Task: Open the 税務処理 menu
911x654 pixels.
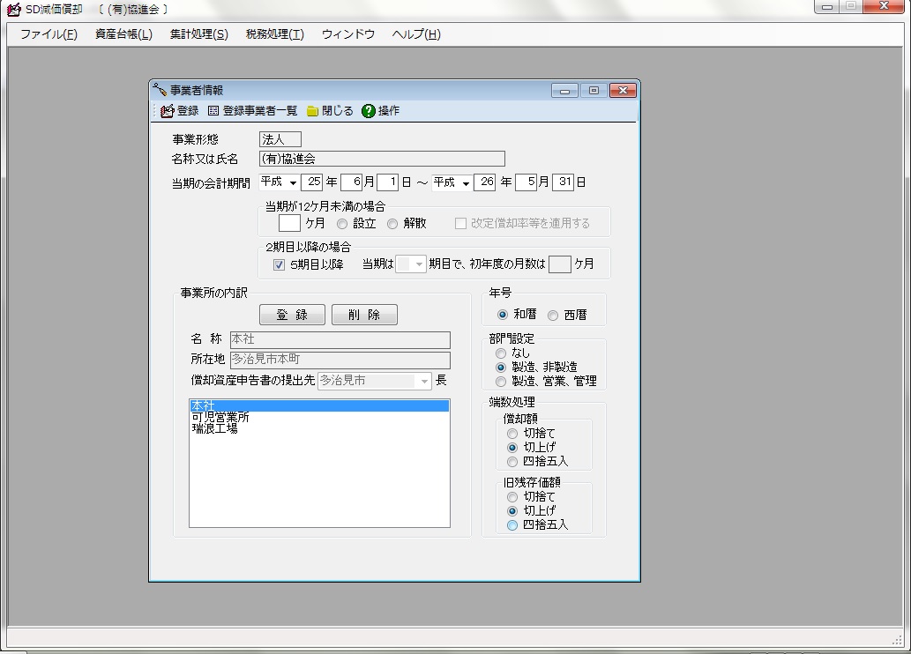Action: click(x=274, y=34)
